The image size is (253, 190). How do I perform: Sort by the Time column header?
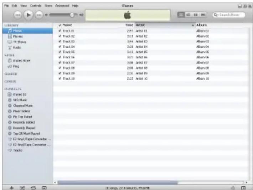tap(129, 25)
